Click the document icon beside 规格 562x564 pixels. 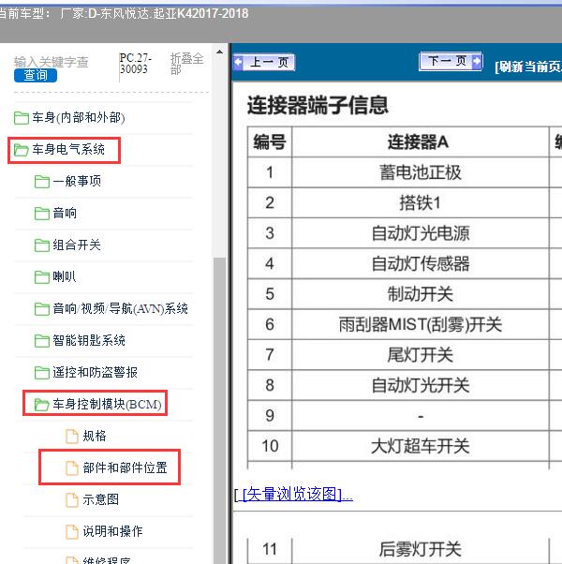pos(72,437)
